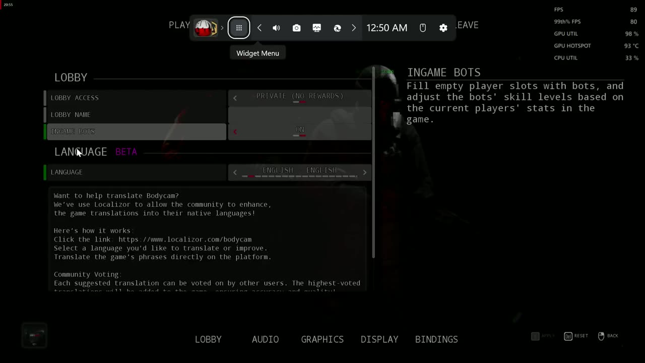
Task: Show previous Game Bar widgets with left chevron
Action: 259,28
